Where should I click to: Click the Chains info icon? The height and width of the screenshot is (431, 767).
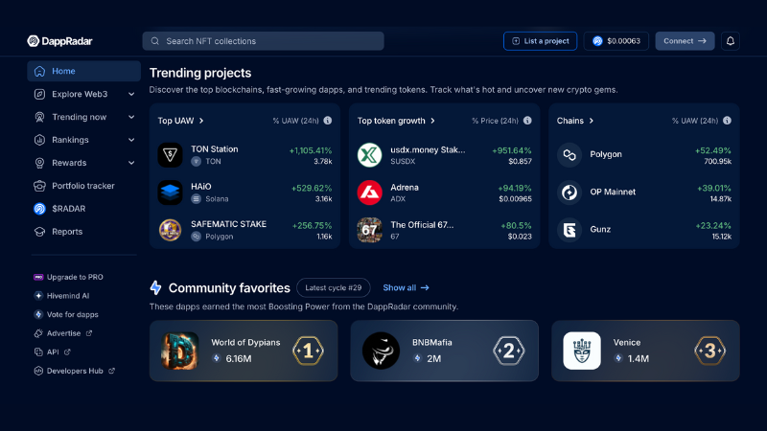(x=728, y=121)
